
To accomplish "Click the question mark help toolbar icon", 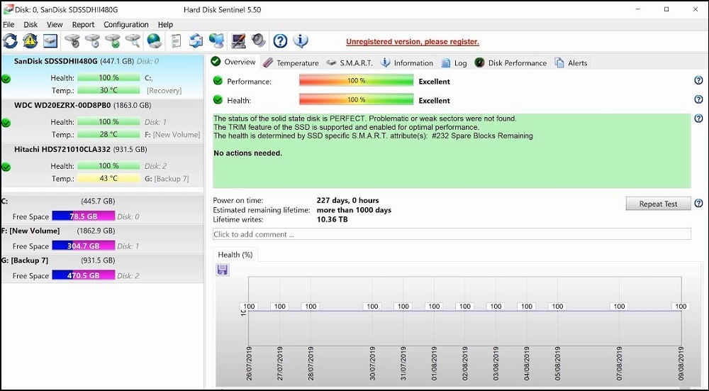I will [280, 41].
